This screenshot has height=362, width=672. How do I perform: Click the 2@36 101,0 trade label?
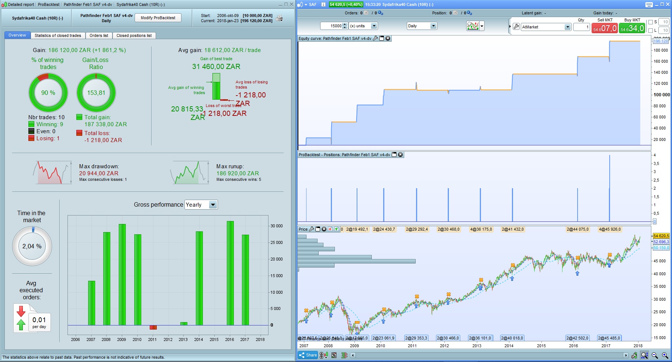(480, 338)
